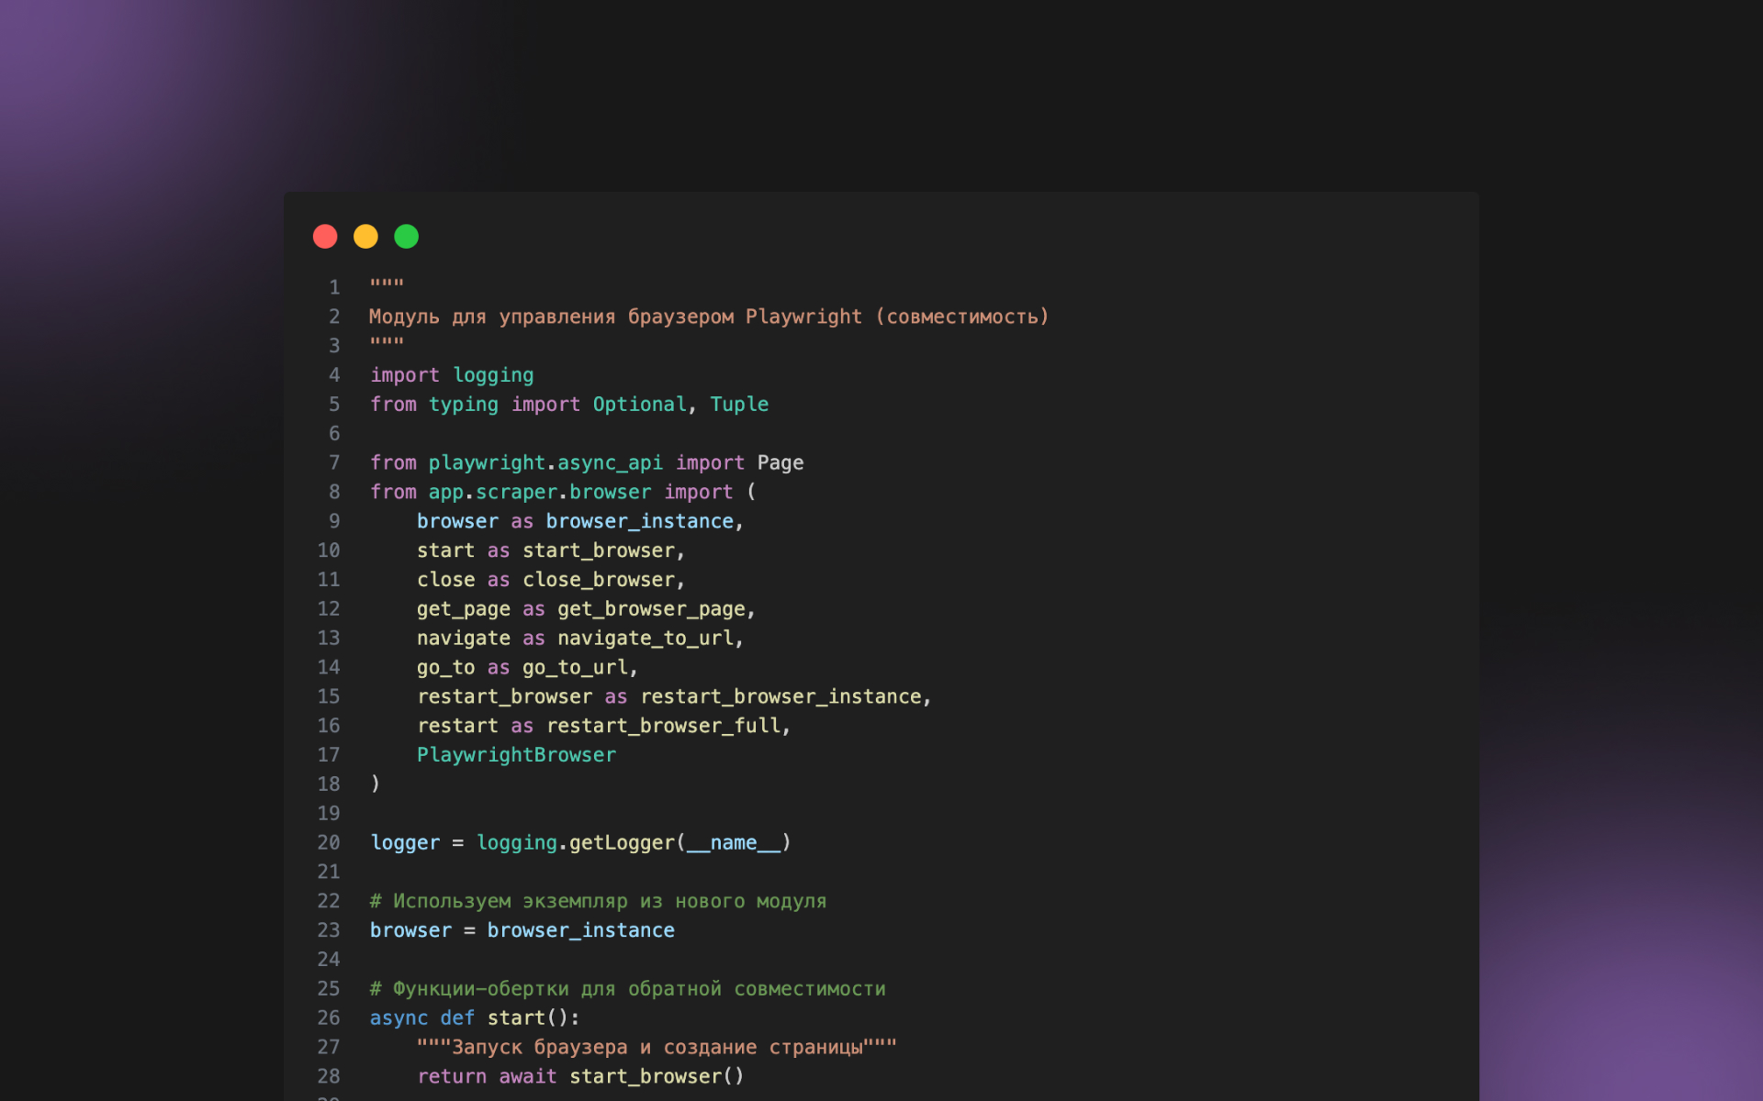Select line number 20 in the gutter
This screenshot has height=1101, width=1763.
coord(329,842)
